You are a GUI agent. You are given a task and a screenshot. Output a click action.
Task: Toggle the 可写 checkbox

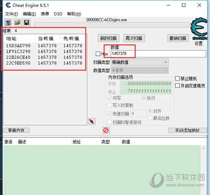click(x=110, y=98)
